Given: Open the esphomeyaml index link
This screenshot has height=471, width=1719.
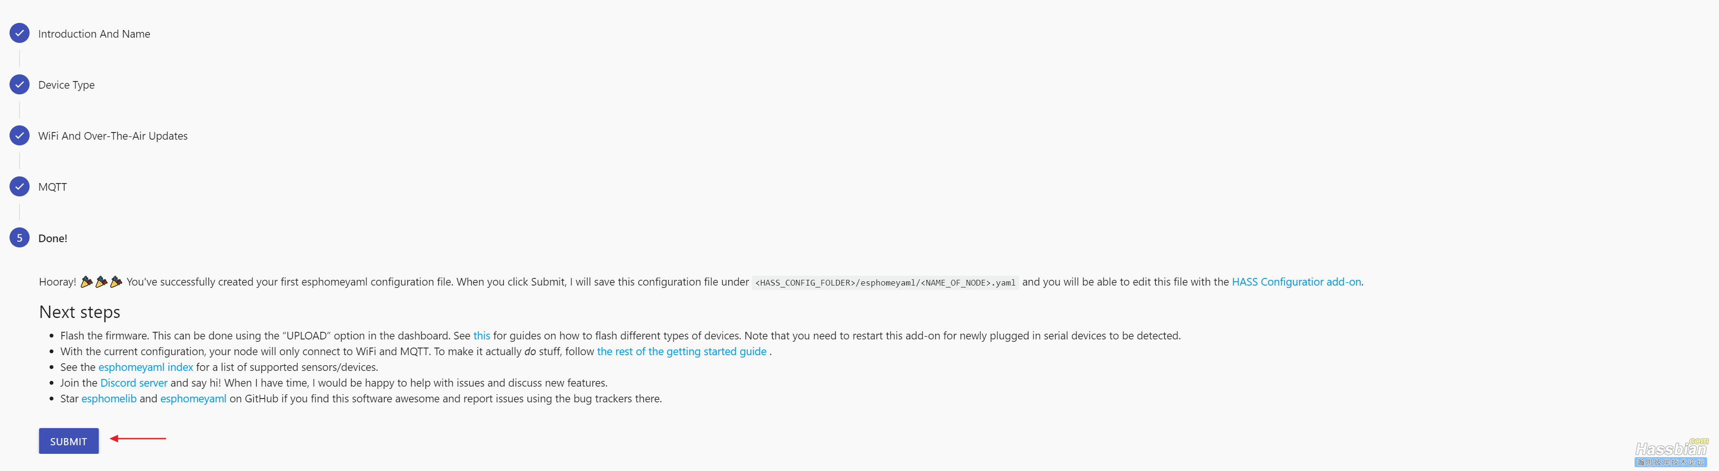Looking at the screenshot, I should pos(145,368).
